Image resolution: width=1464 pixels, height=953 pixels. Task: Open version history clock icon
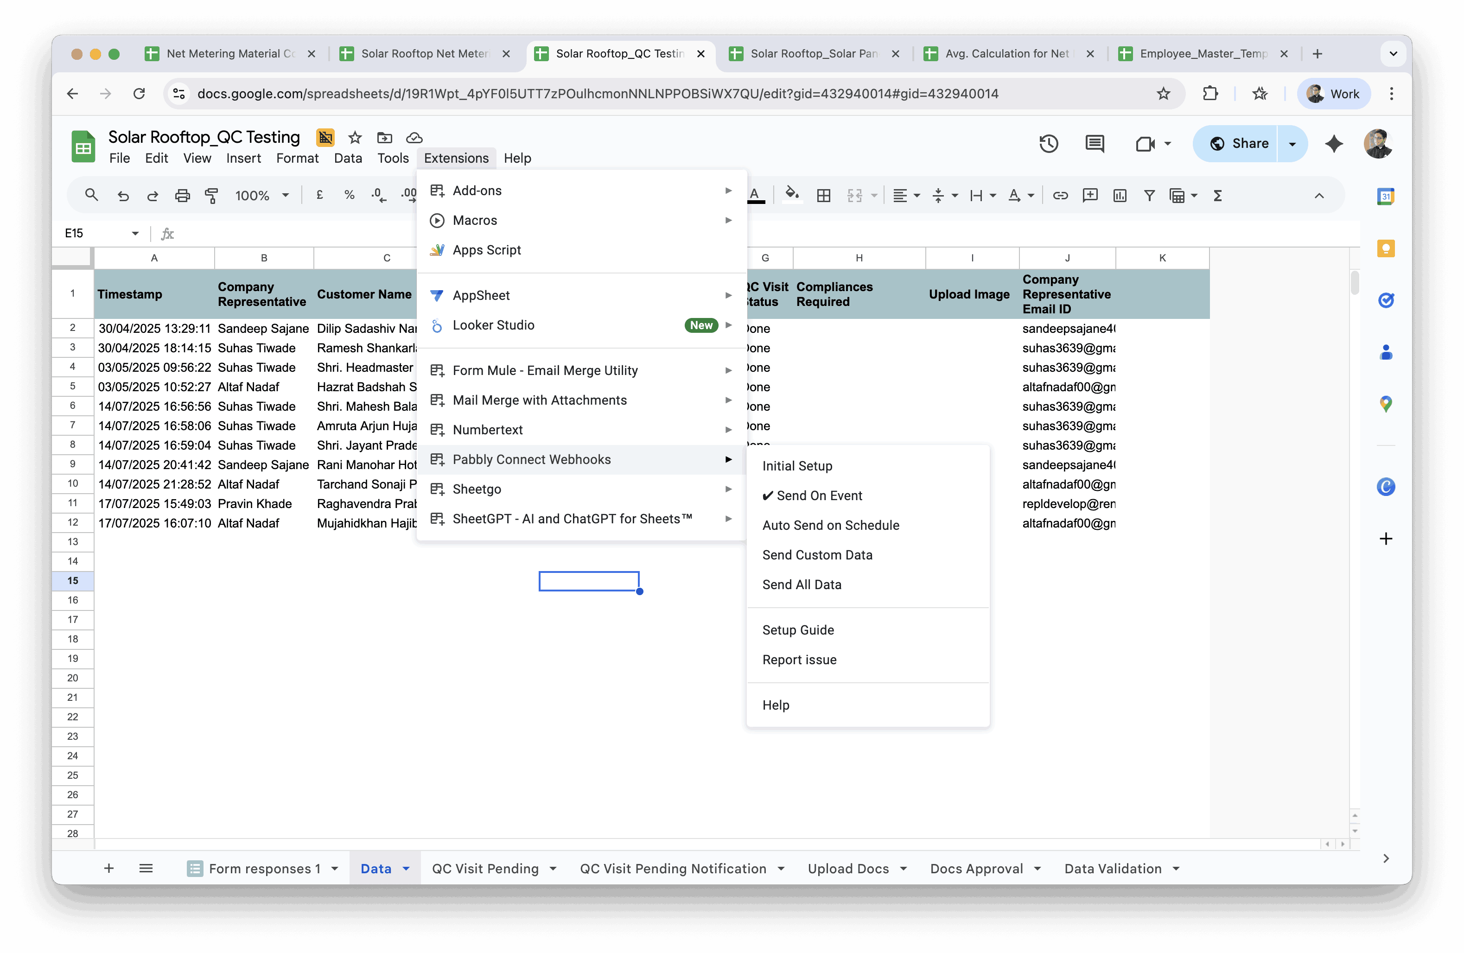point(1048,143)
